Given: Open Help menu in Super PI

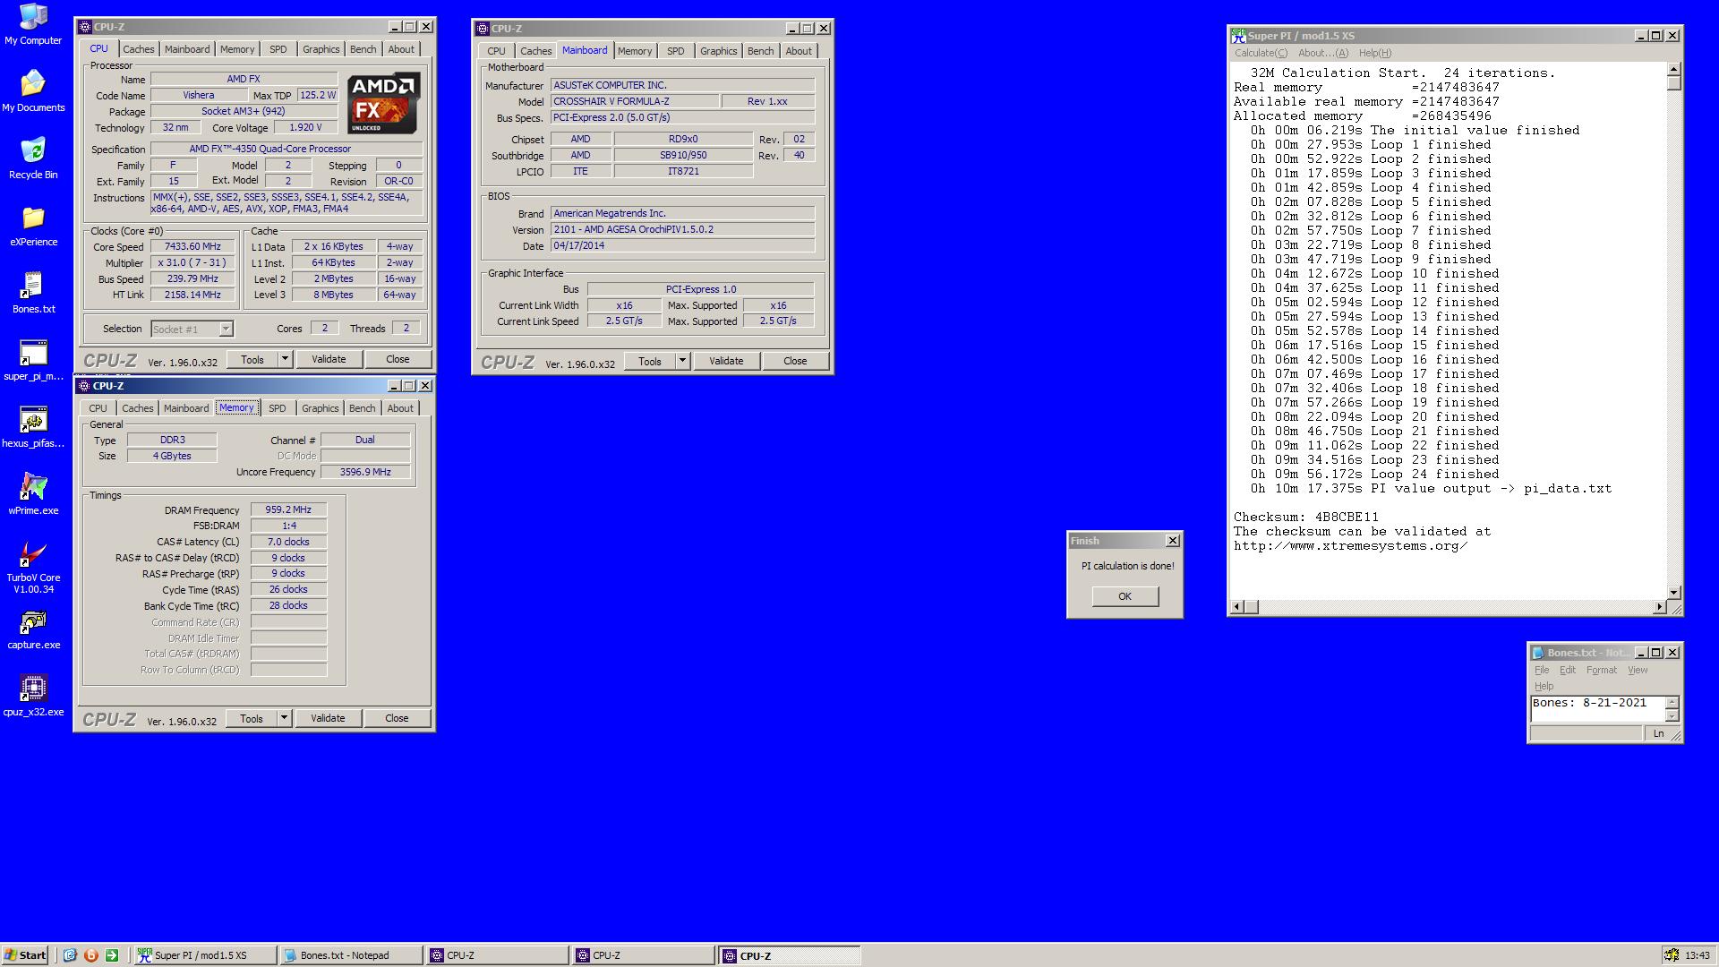Looking at the screenshot, I should tap(1374, 53).
